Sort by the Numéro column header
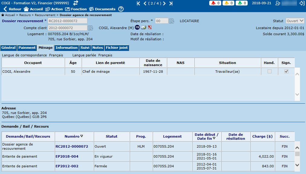 (x=74, y=136)
